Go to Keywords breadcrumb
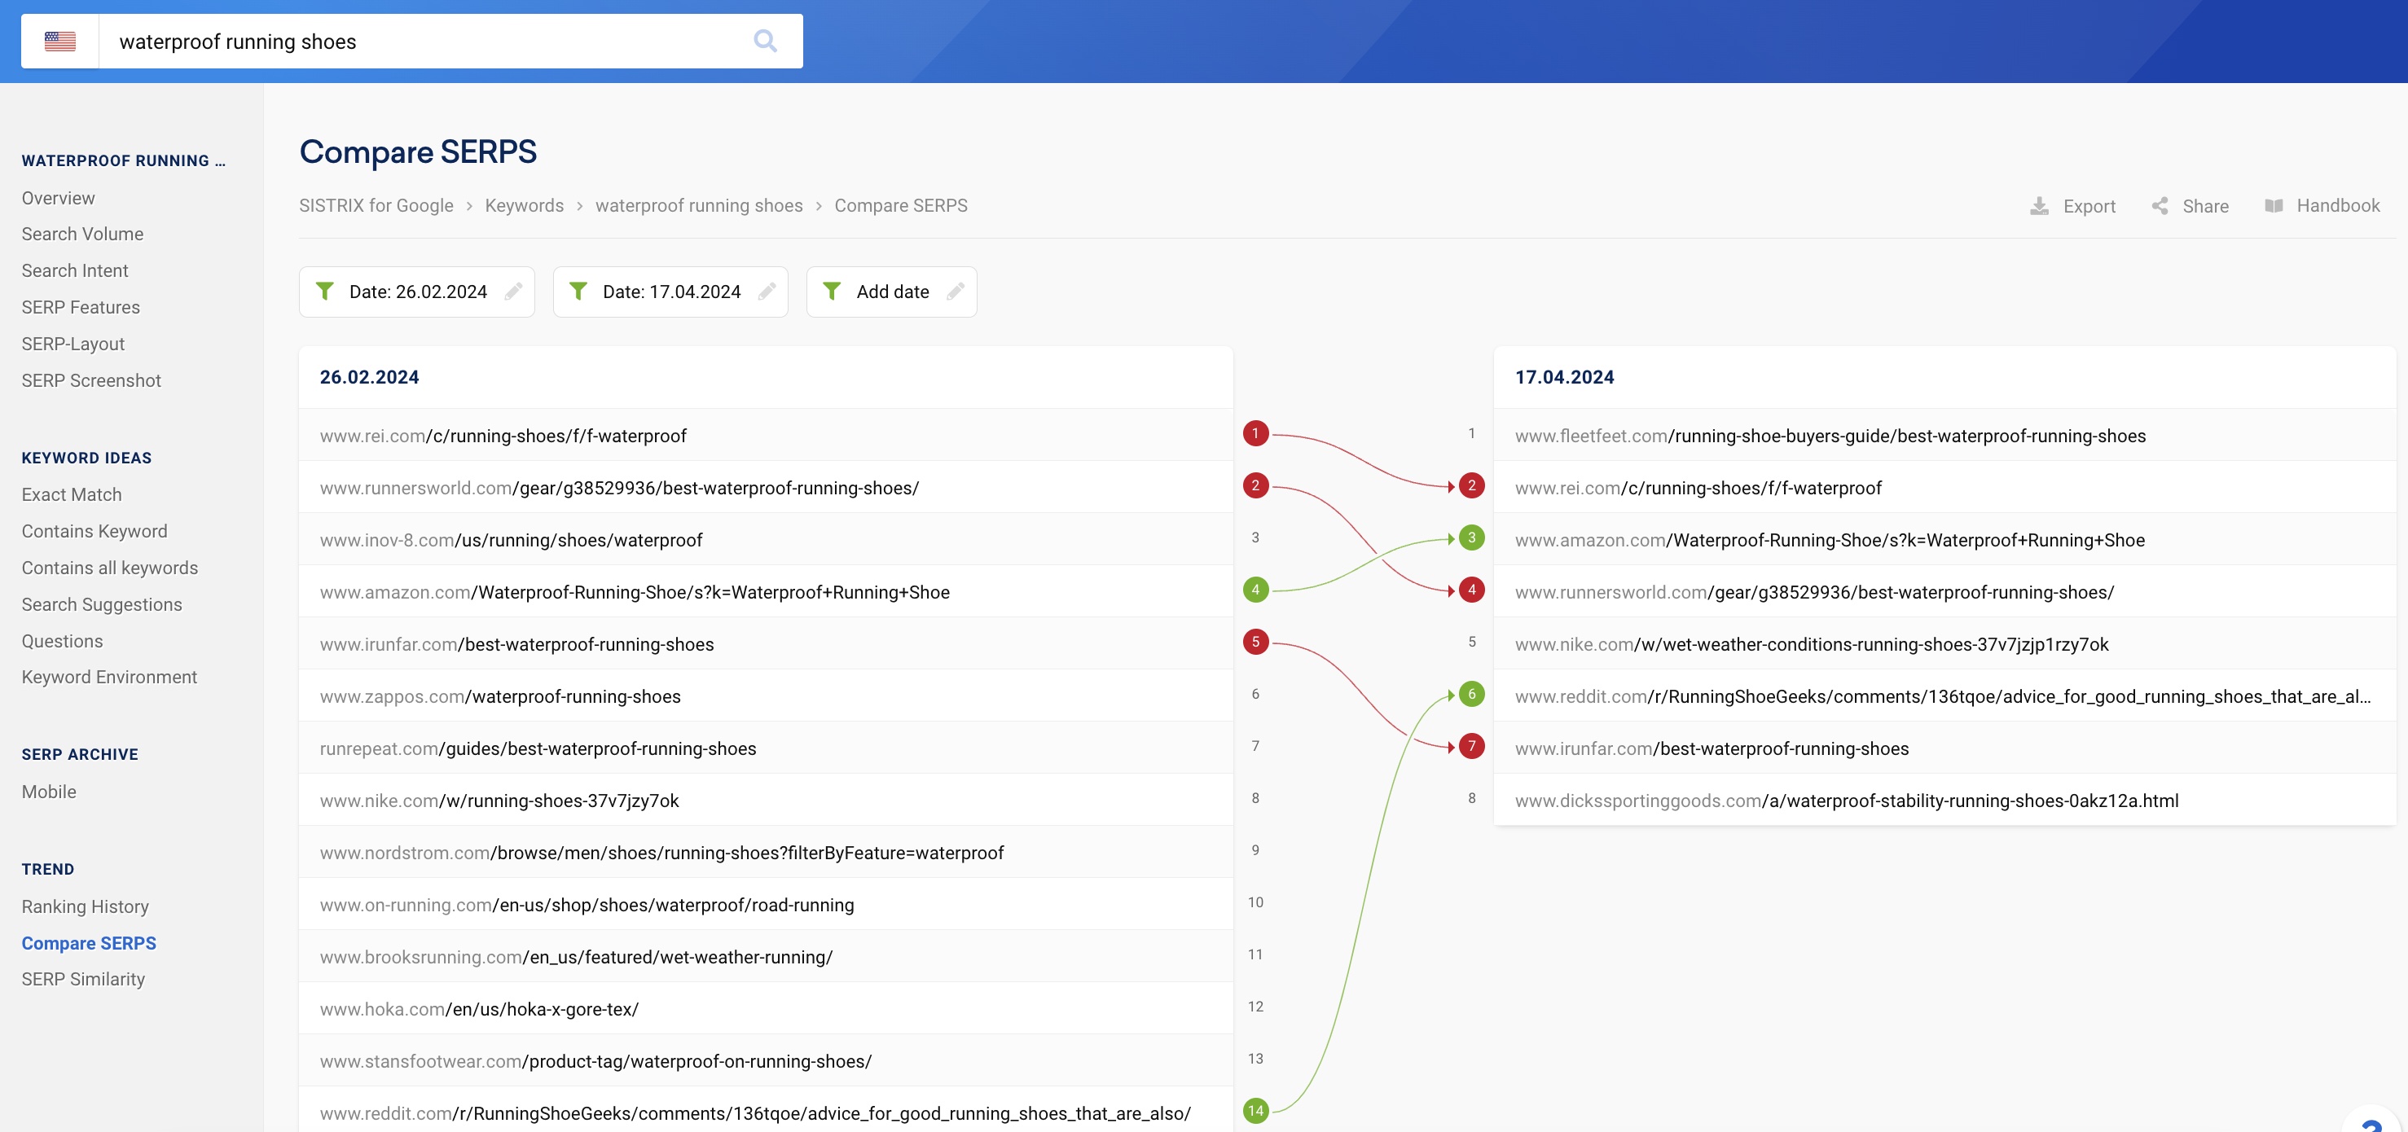The height and width of the screenshot is (1132, 2408). [524, 206]
